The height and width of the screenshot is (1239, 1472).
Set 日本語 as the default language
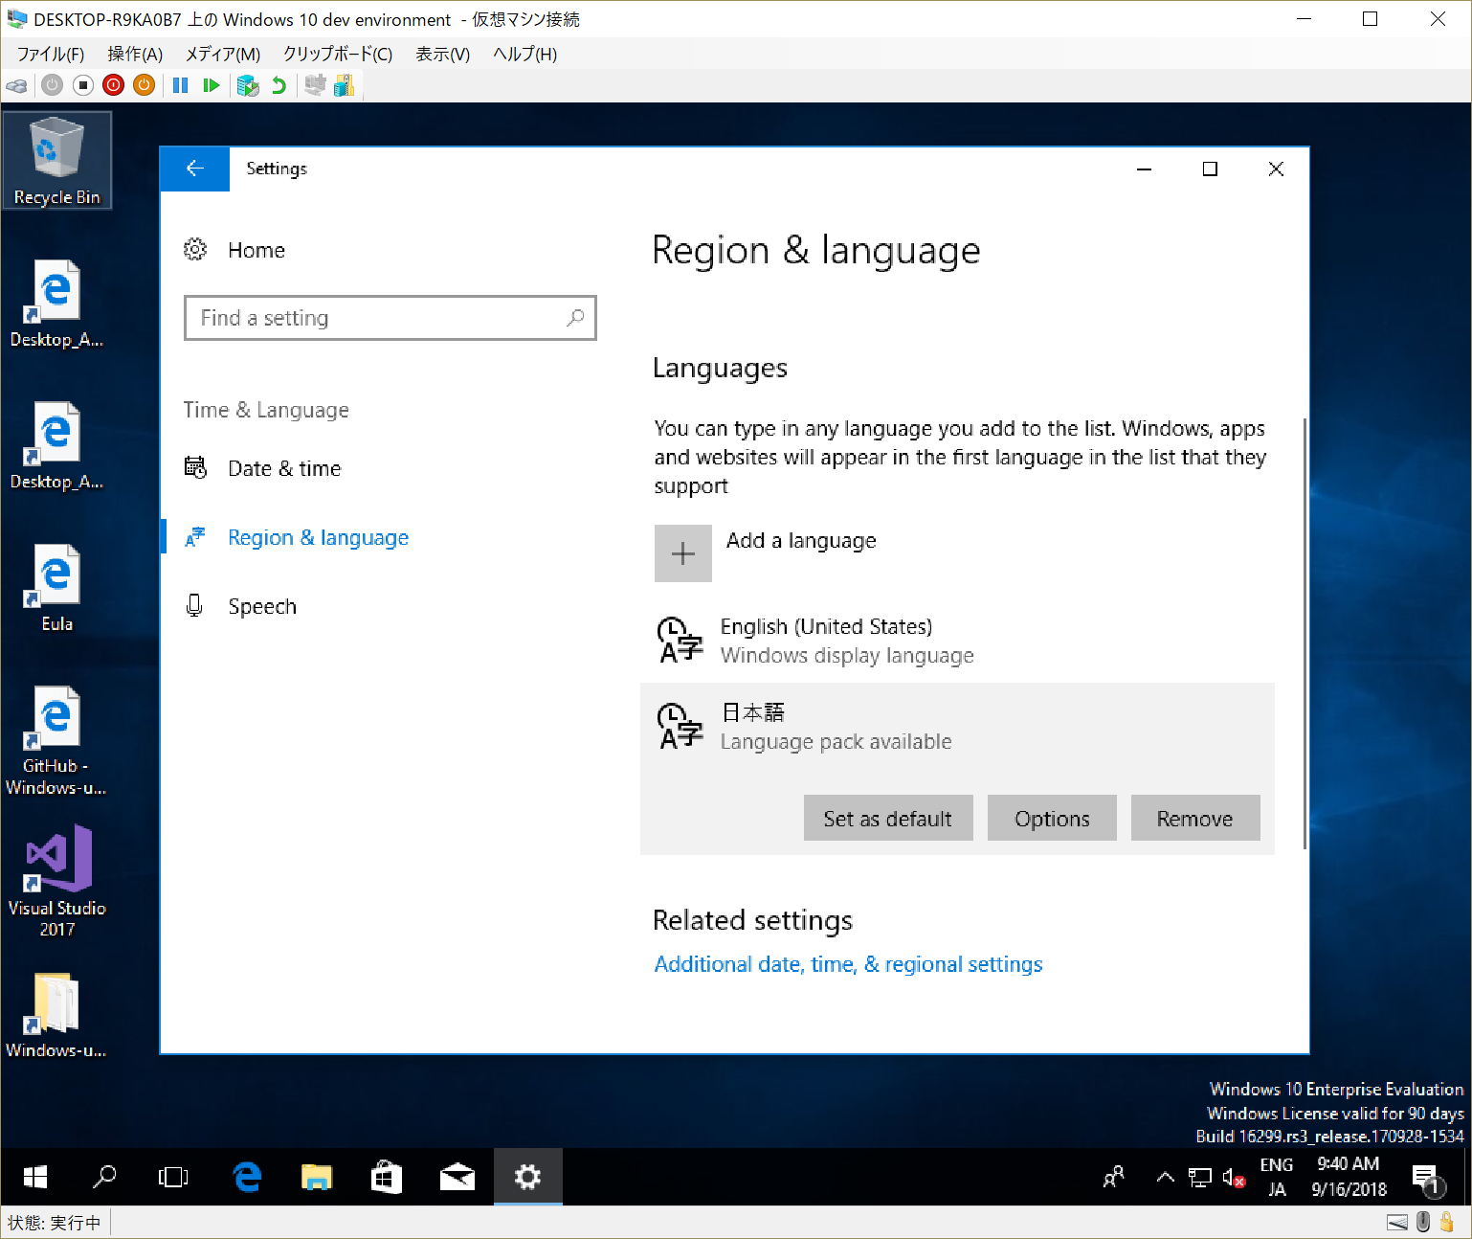[x=887, y=818]
